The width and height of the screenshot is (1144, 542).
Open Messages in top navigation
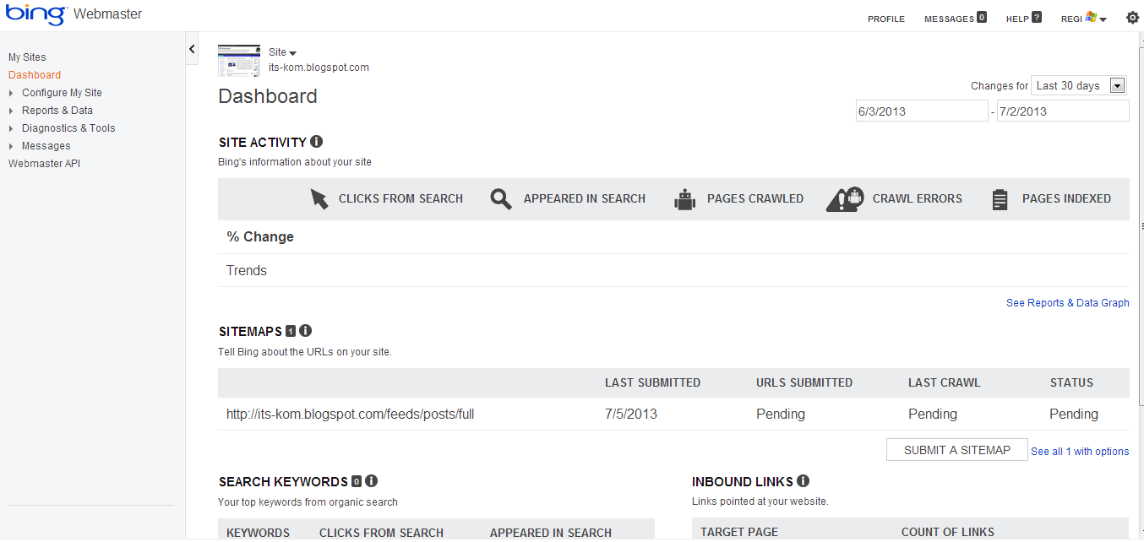pyautogui.click(x=949, y=19)
